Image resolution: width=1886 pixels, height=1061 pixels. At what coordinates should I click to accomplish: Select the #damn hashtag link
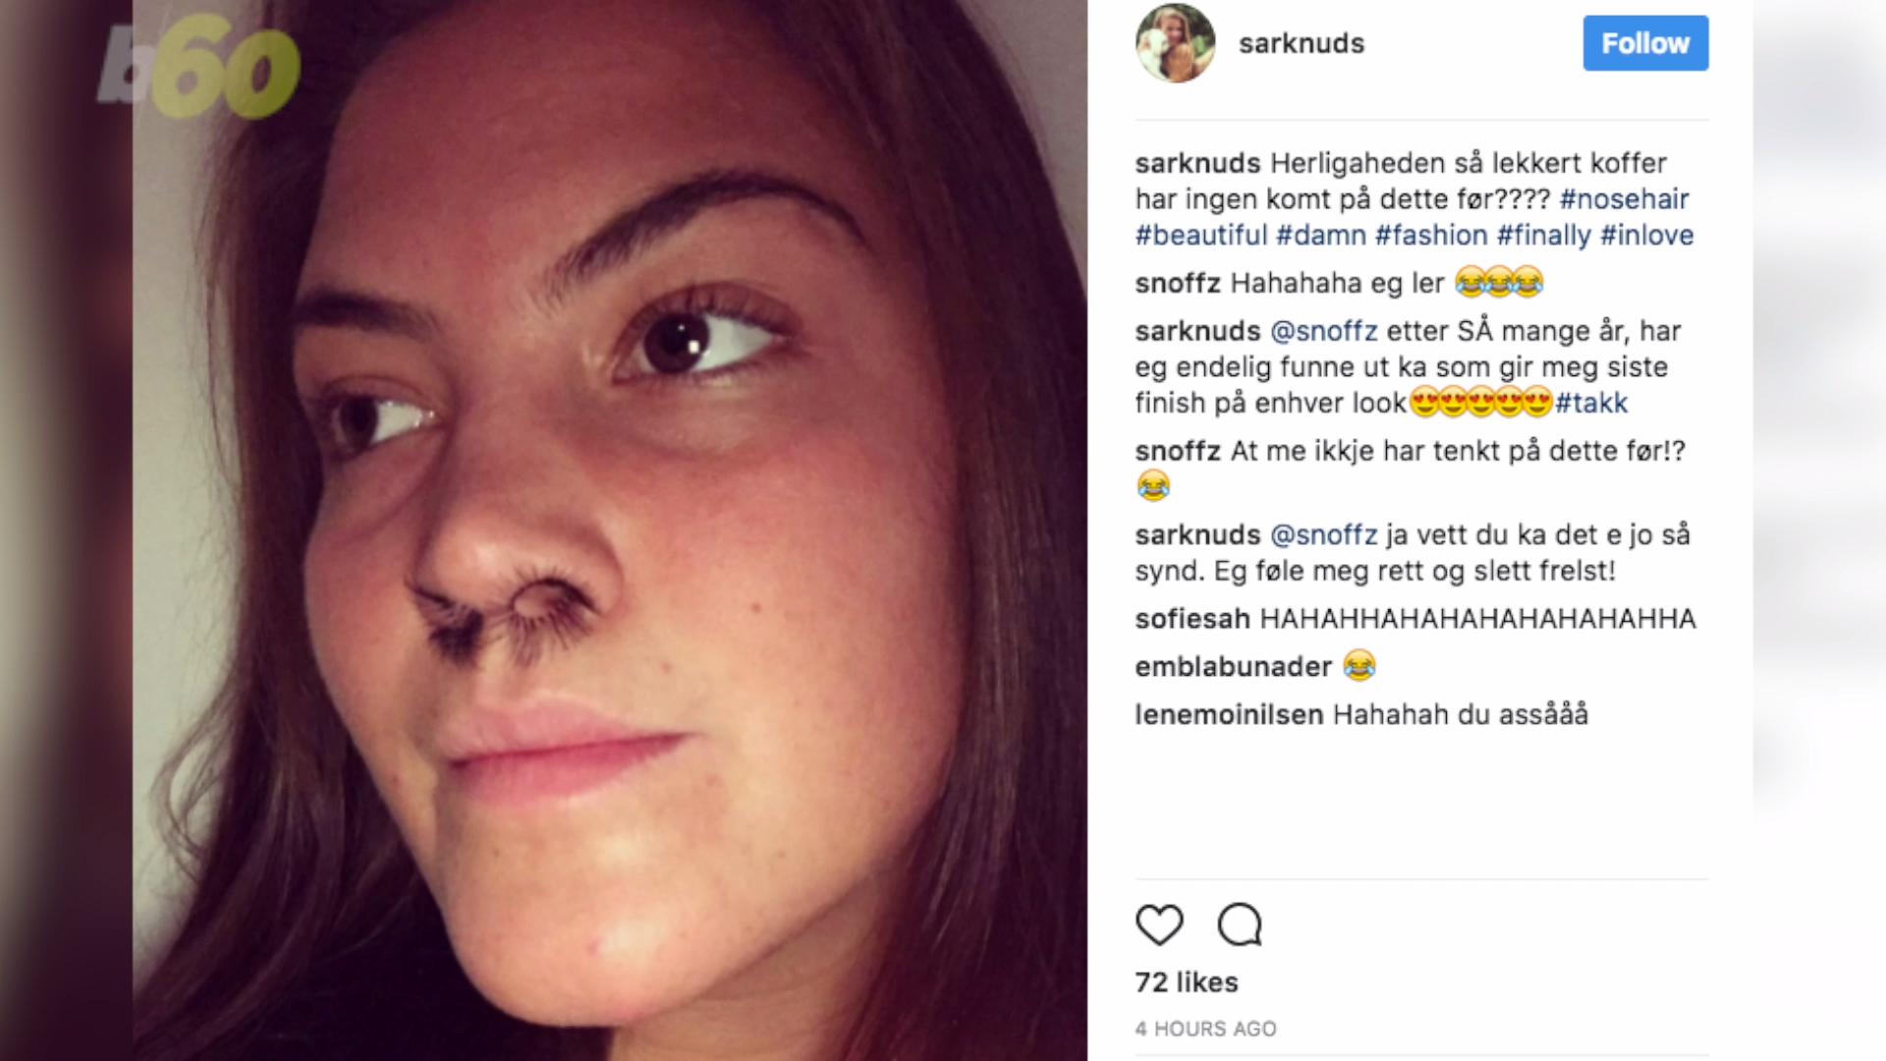(1321, 236)
